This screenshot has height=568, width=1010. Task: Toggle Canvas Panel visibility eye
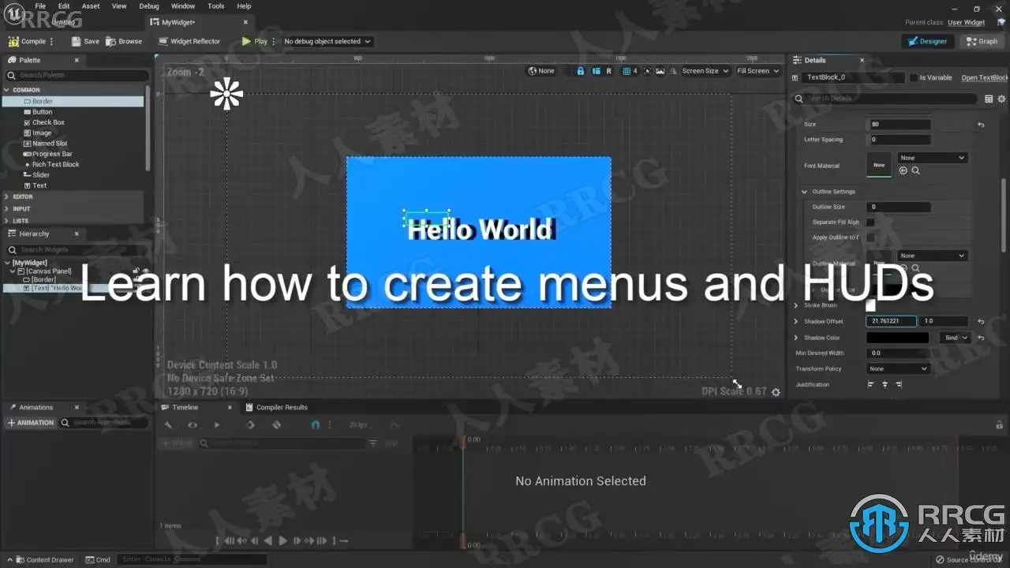(x=145, y=271)
